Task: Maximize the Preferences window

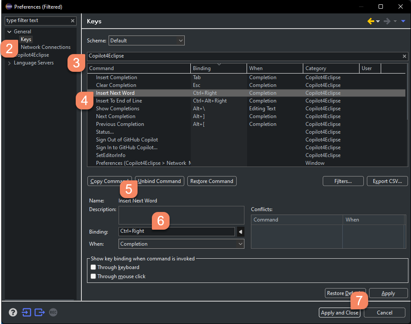Action: click(381, 6)
